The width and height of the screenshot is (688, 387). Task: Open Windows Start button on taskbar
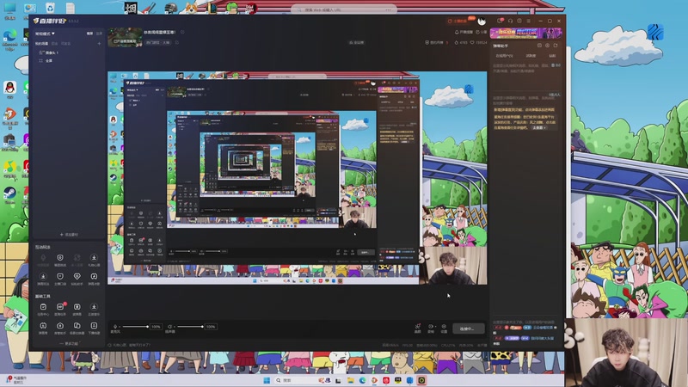(267, 380)
